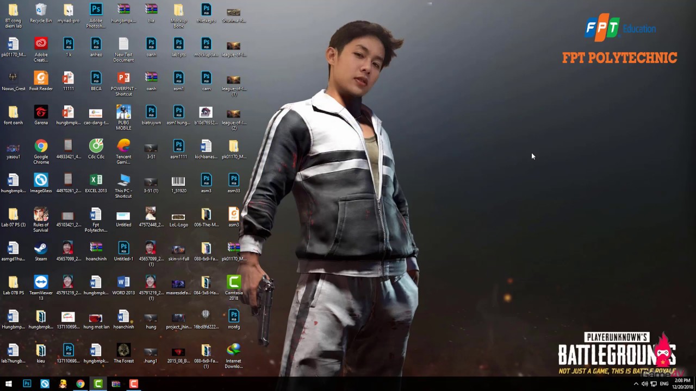Open the Recycle Bin desktop icon
This screenshot has width=696, height=391.
tap(41, 13)
